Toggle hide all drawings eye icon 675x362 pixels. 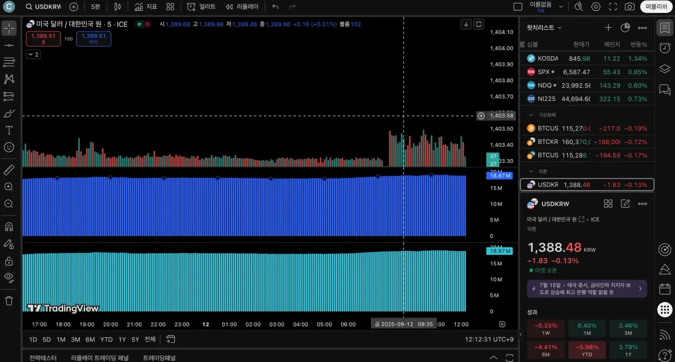(9, 277)
